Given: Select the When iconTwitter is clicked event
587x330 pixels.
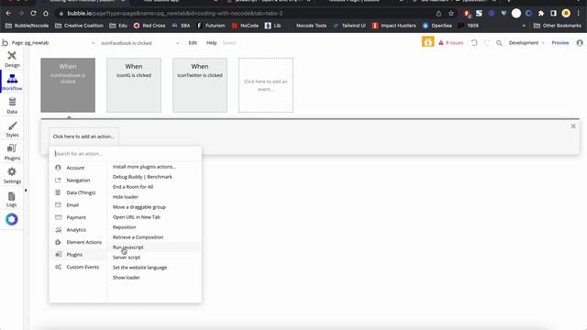Looking at the screenshot, I should (x=200, y=85).
